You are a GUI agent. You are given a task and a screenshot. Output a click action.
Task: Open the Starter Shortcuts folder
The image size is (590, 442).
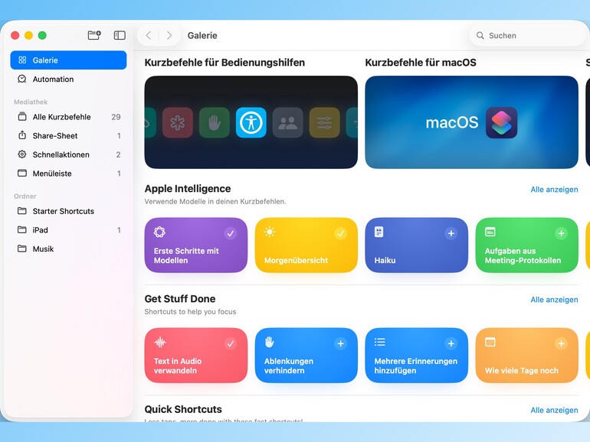(68, 211)
